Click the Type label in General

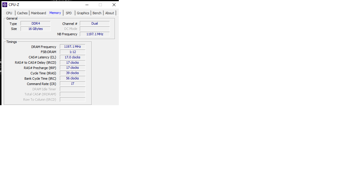(13, 24)
